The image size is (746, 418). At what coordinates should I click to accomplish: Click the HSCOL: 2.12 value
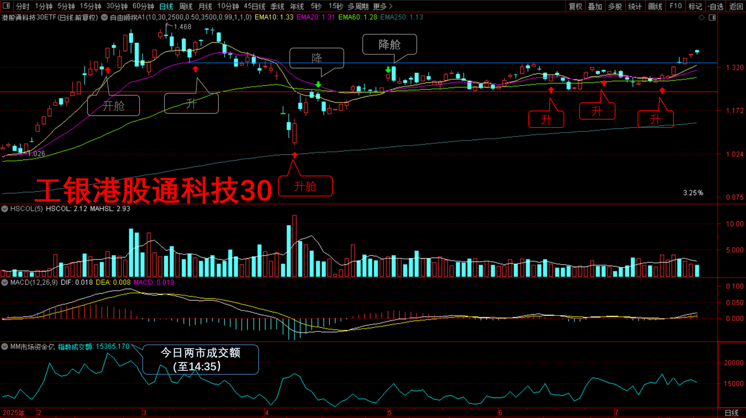(66, 209)
